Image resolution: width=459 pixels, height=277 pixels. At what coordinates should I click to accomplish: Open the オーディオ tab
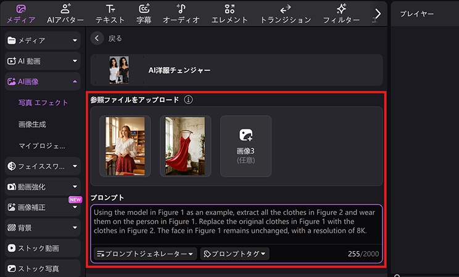pyautogui.click(x=181, y=14)
